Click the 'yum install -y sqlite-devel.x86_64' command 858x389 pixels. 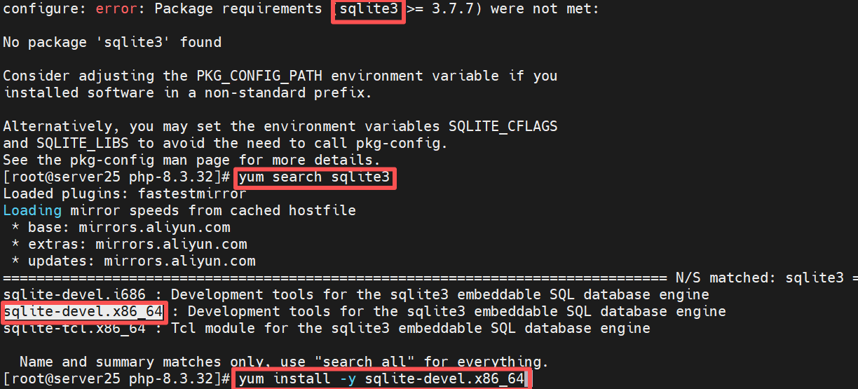[381, 379]
